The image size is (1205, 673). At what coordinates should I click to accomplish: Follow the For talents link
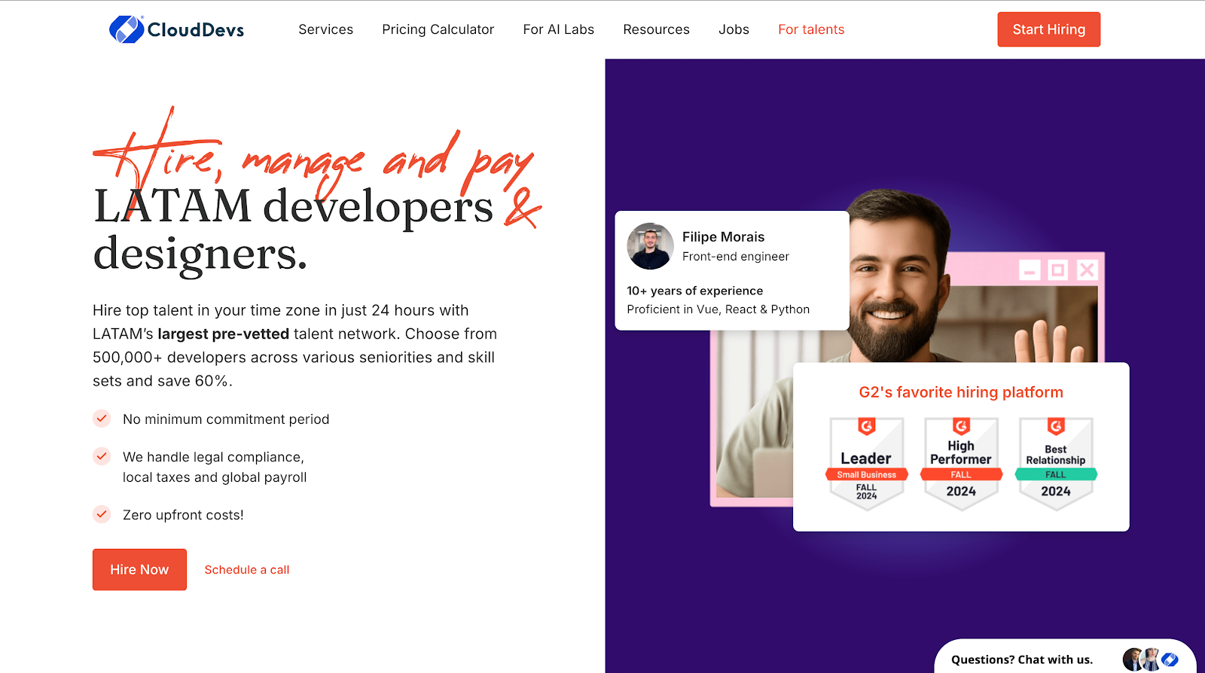(811, 29)
